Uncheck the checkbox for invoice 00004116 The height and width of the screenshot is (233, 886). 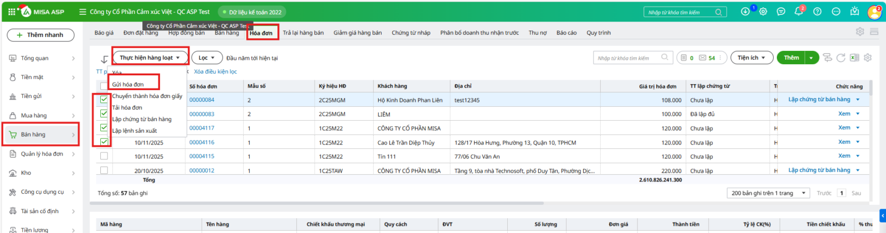(x=104, y=142)
